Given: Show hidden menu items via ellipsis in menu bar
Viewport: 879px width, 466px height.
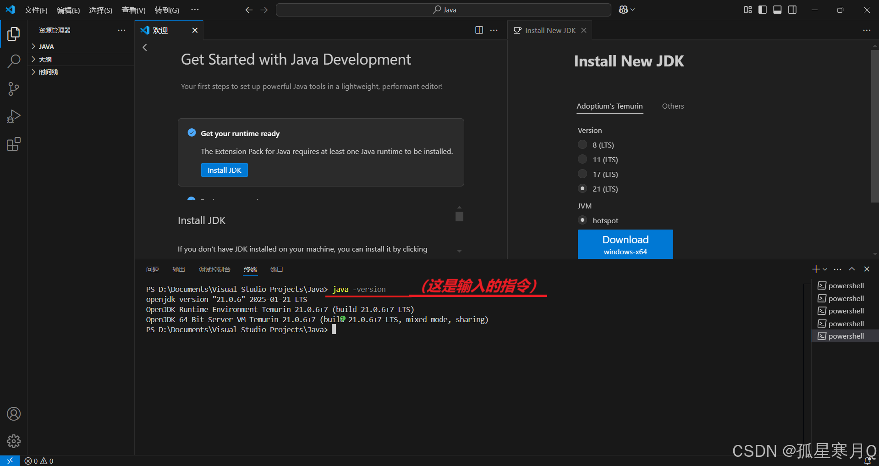Looking at the screenshot, I should [x=195, y=10].
